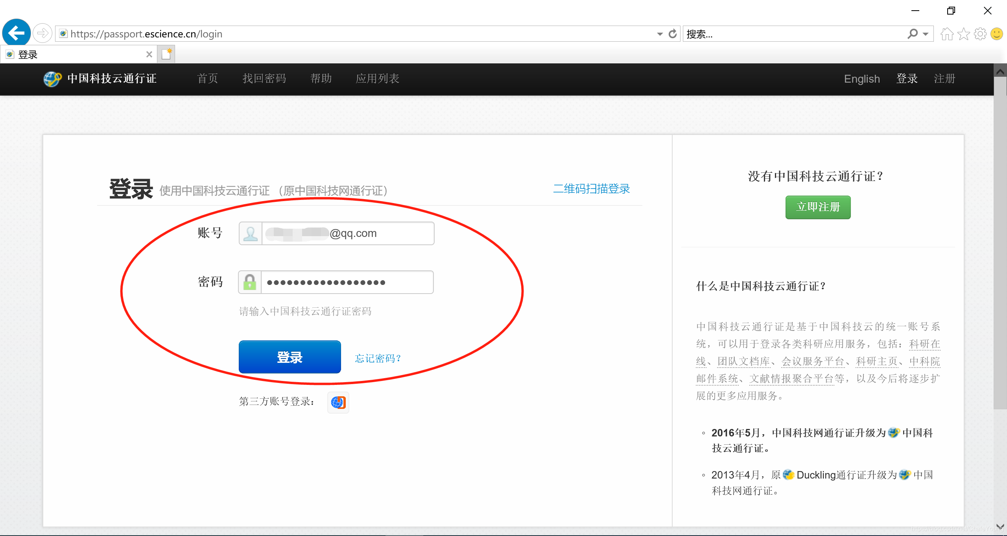Click the third-party account login icon
The width and height of the screenshot is (1007, 536).
tap(338, 402)
